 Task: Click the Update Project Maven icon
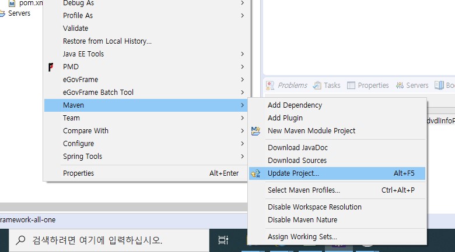point(256,173)
